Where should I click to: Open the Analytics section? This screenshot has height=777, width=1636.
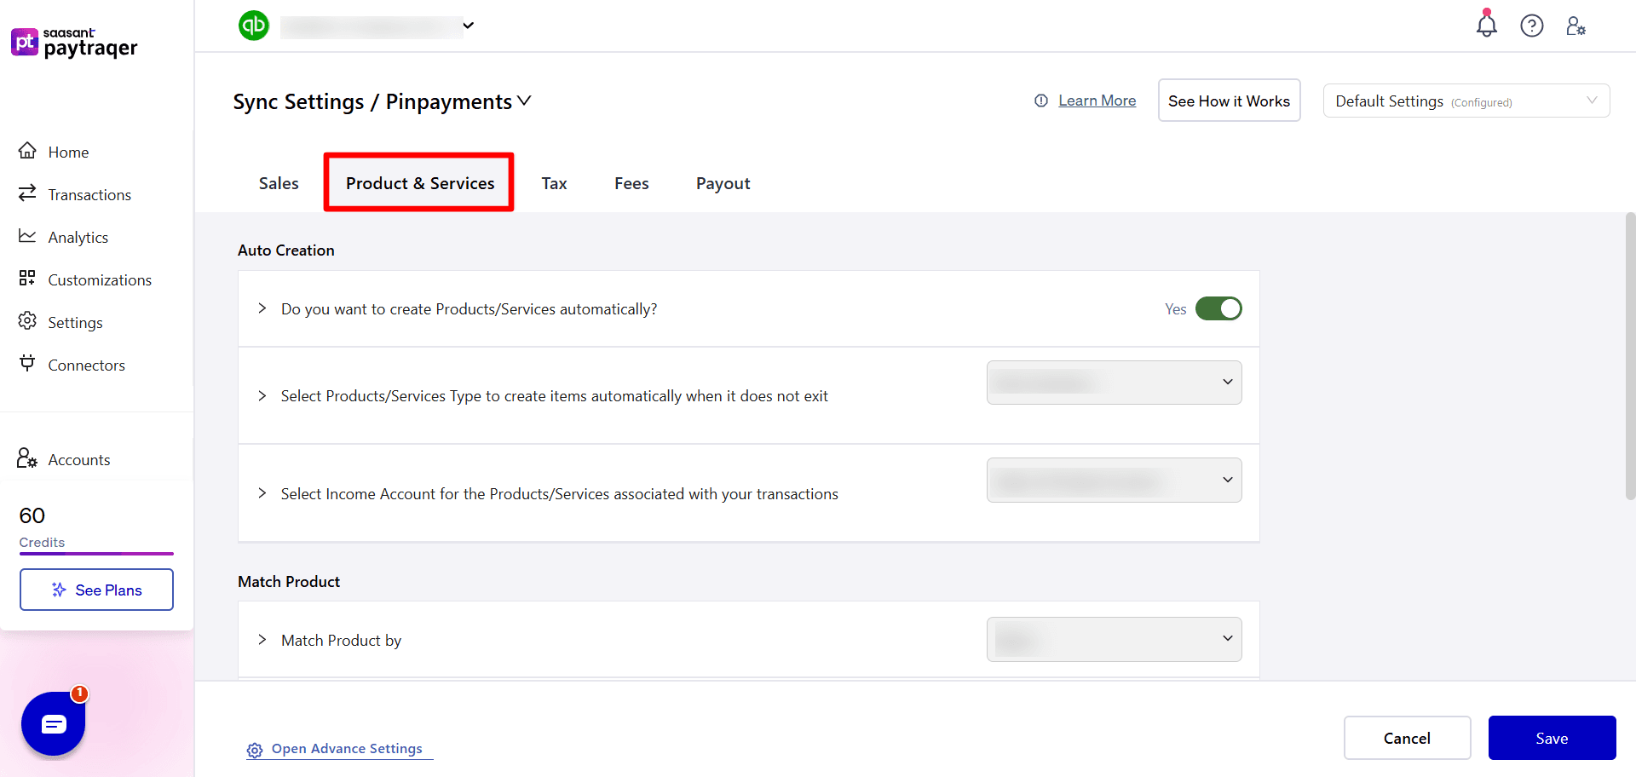(x=78, y=237)
